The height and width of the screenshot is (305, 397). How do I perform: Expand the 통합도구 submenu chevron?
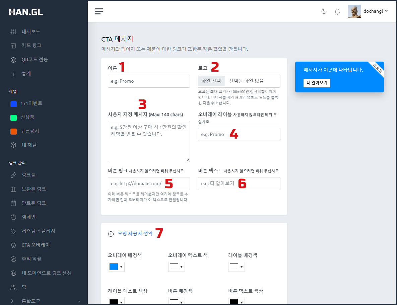click(79, 302)
